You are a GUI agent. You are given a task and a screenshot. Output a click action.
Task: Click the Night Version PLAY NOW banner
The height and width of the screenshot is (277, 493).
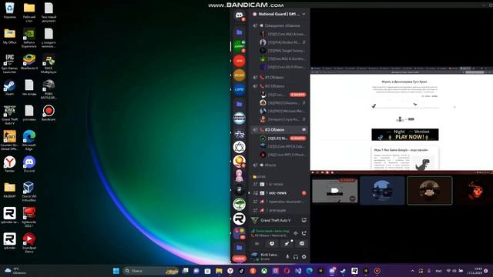tap(405, 135)
